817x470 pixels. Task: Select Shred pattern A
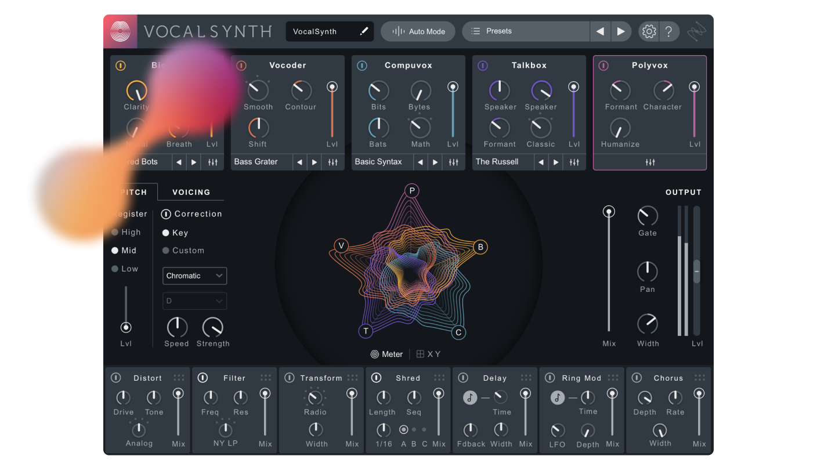tap(404, 430)
